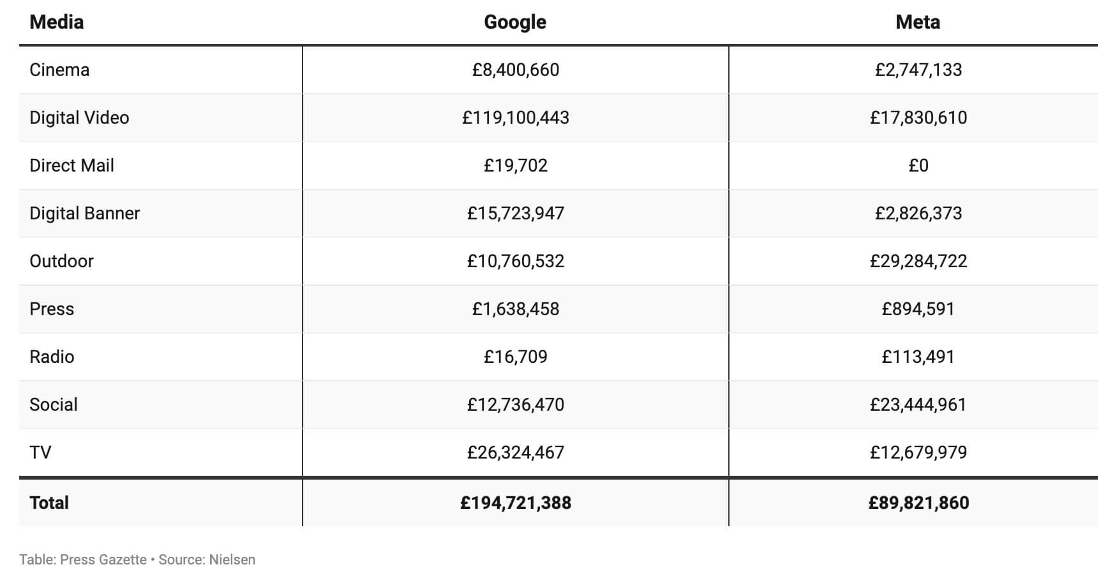Select the Cinema row label
The width and height of the screenshot is (1108, 574).
click(59, 70)
